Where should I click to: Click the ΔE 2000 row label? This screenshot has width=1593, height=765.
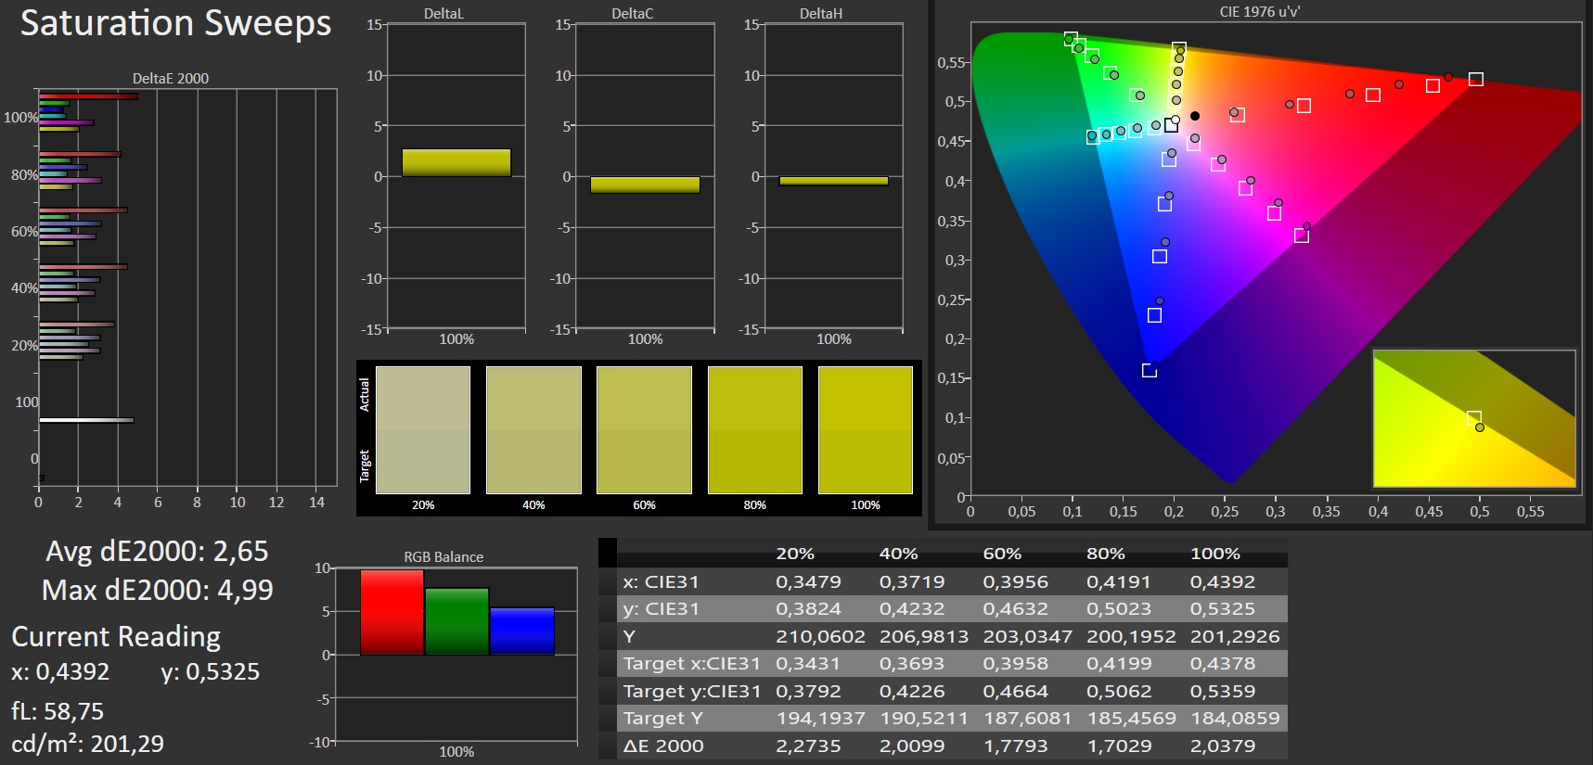(x=663, y=746)
